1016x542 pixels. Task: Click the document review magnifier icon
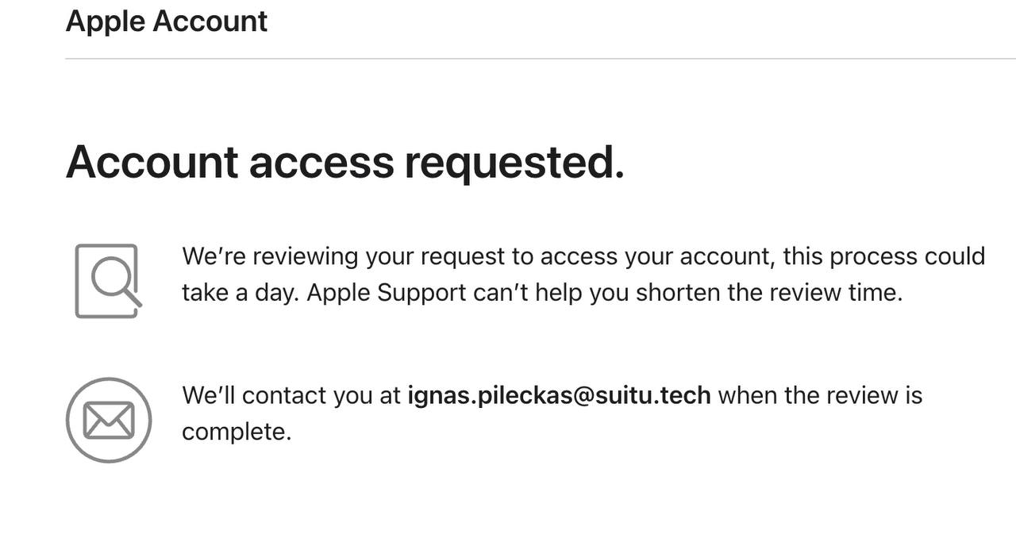109,281
